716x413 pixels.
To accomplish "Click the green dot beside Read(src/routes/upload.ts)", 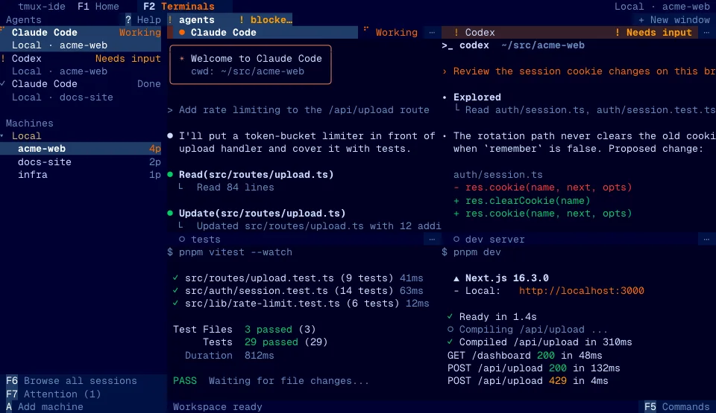I will 170,175.
